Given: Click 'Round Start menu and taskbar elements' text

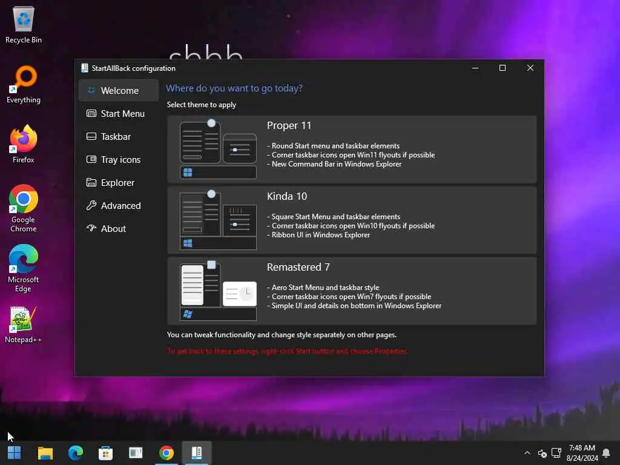Looking at the screenshot, I should point(335,146).
